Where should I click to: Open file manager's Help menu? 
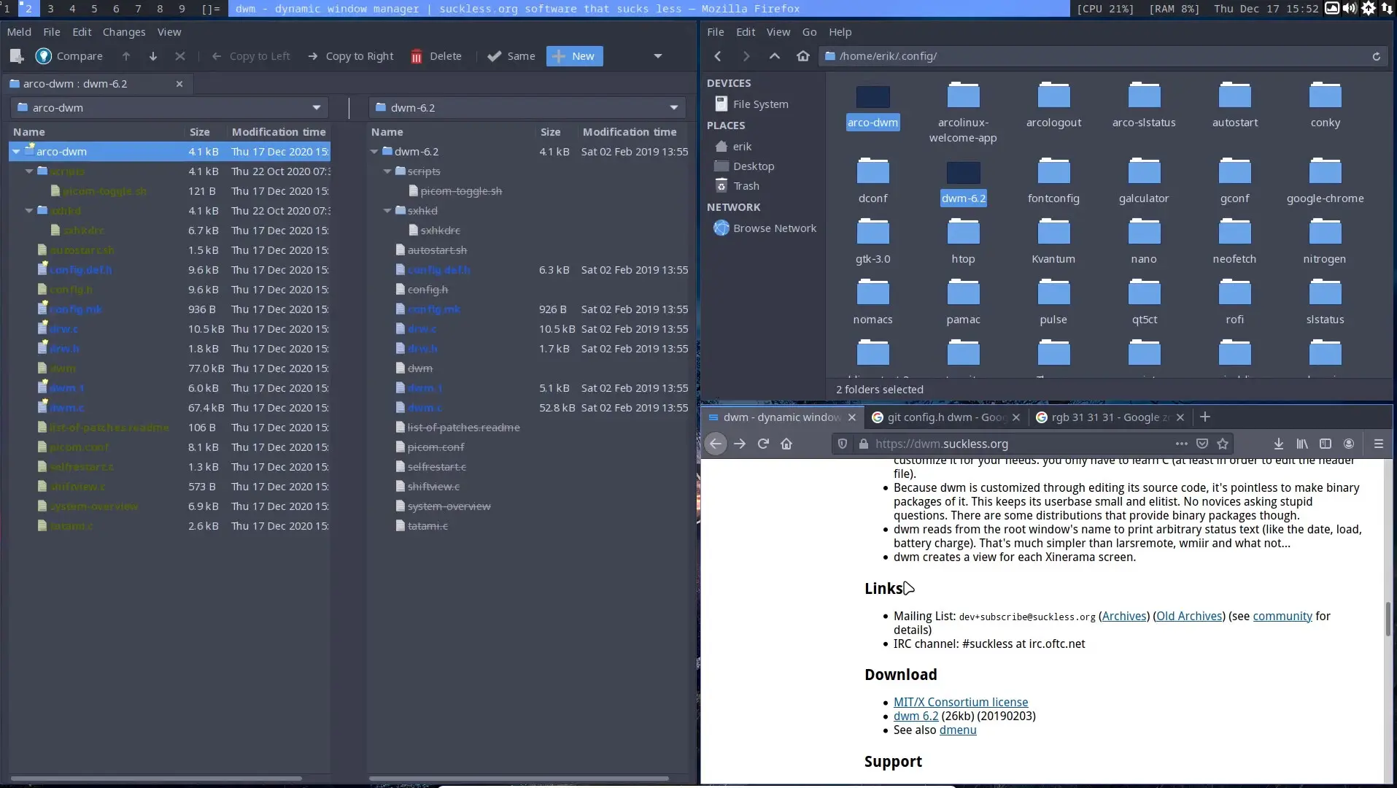(x=840, y=32)
